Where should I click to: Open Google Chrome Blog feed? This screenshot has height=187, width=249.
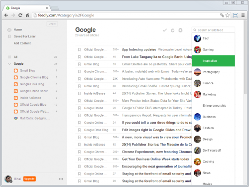(34, 77)
